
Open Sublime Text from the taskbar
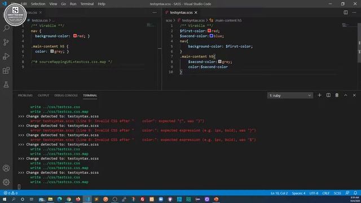click(x=96, y=199)
